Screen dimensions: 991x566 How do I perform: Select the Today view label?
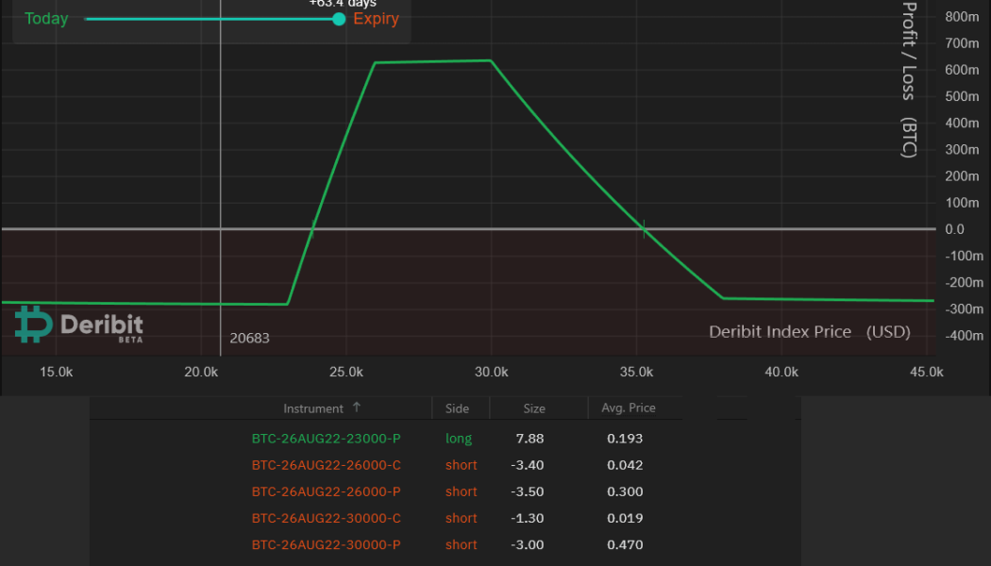(45, 19)
